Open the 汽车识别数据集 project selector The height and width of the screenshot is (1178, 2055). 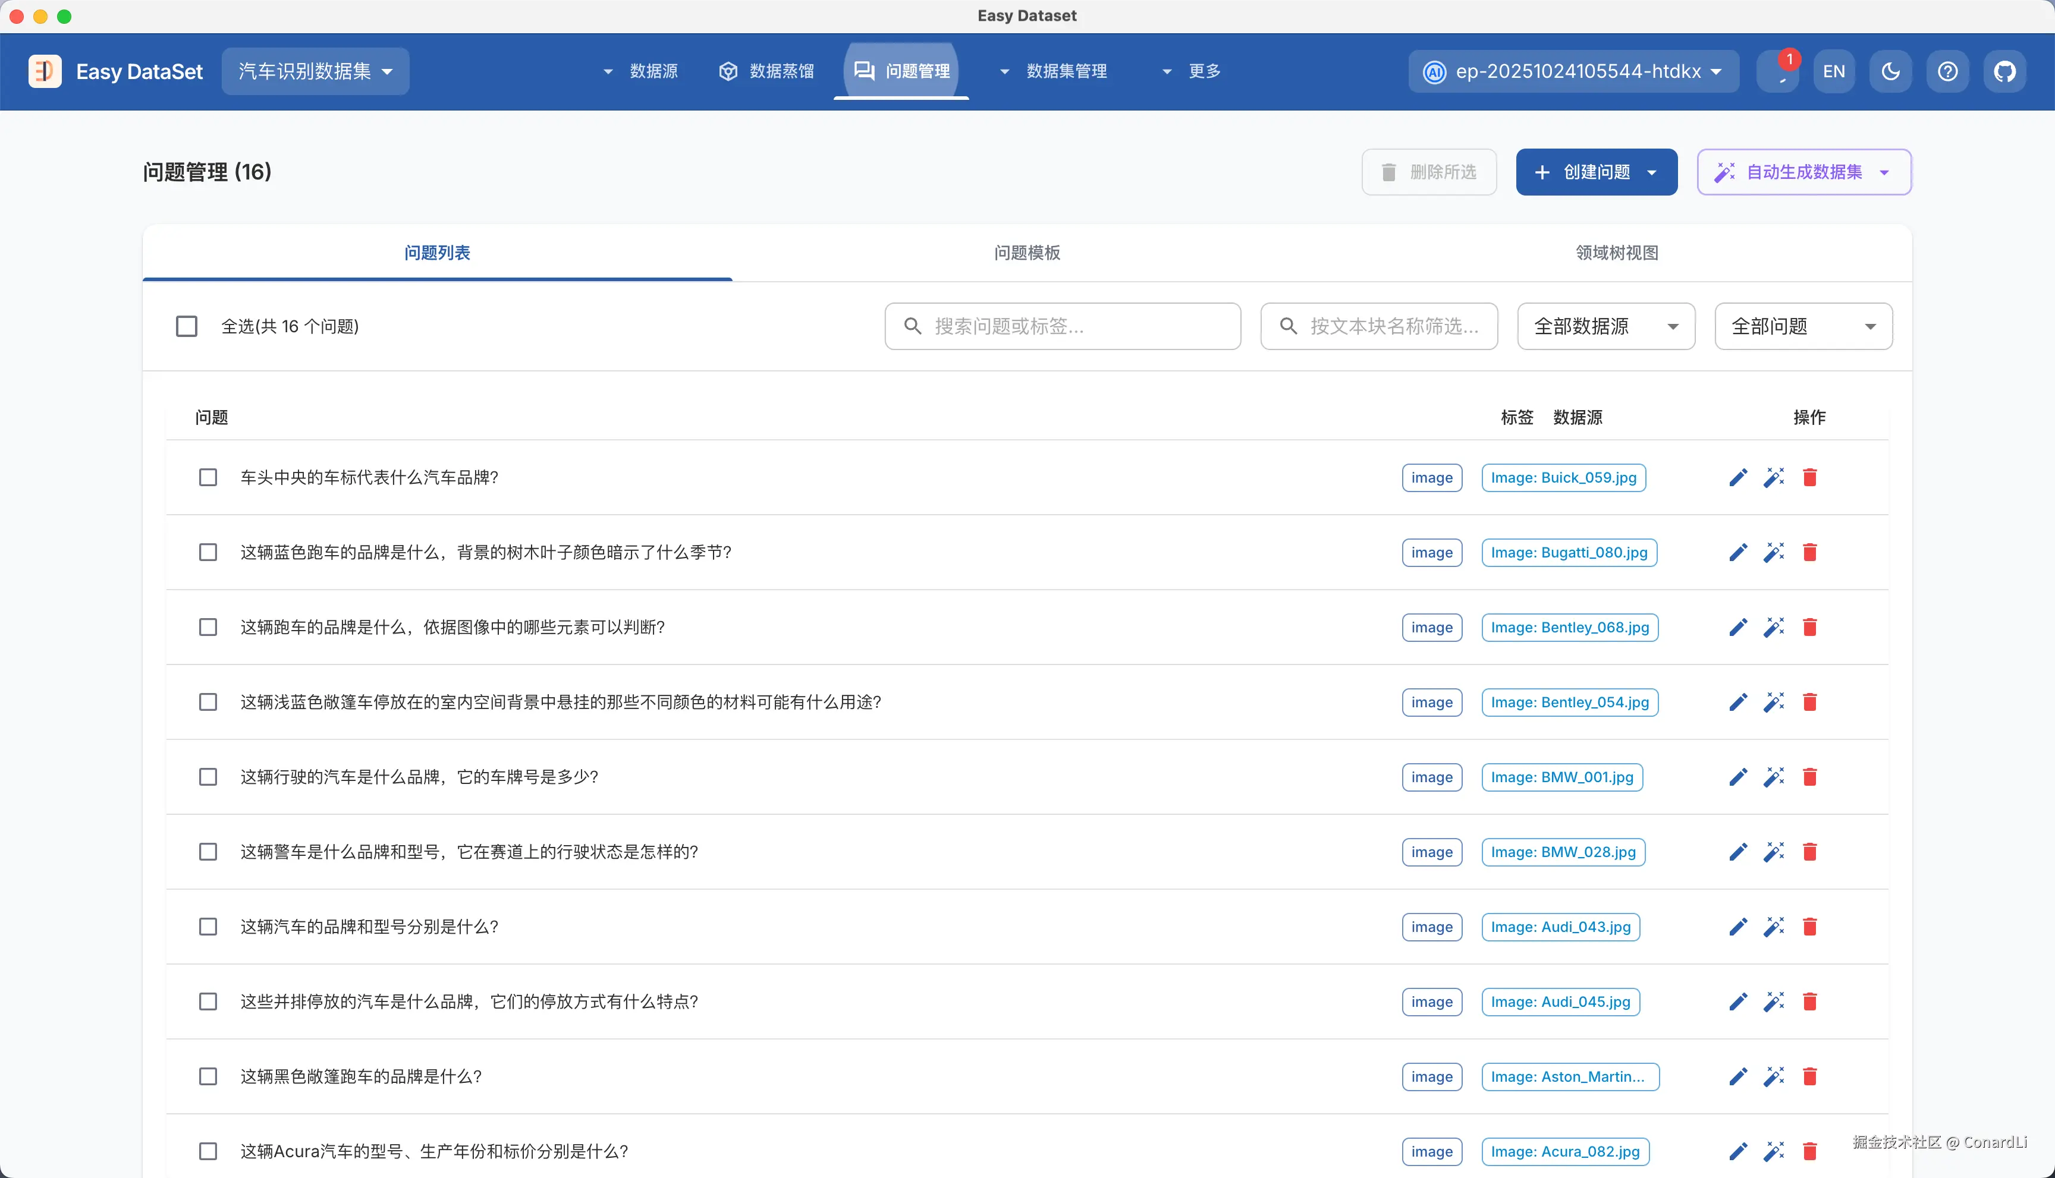315,71
